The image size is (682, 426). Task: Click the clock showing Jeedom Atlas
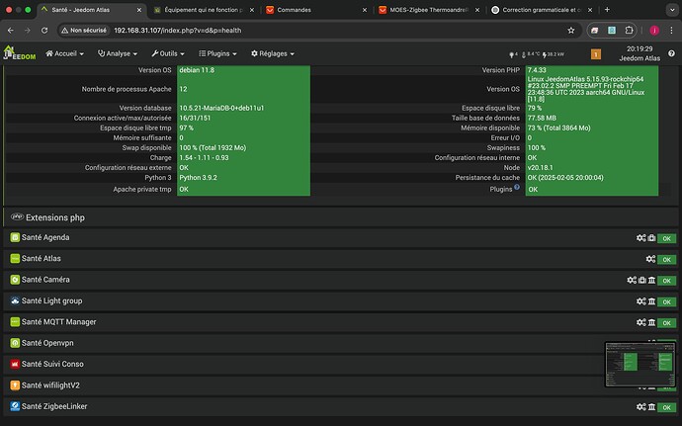639,53
